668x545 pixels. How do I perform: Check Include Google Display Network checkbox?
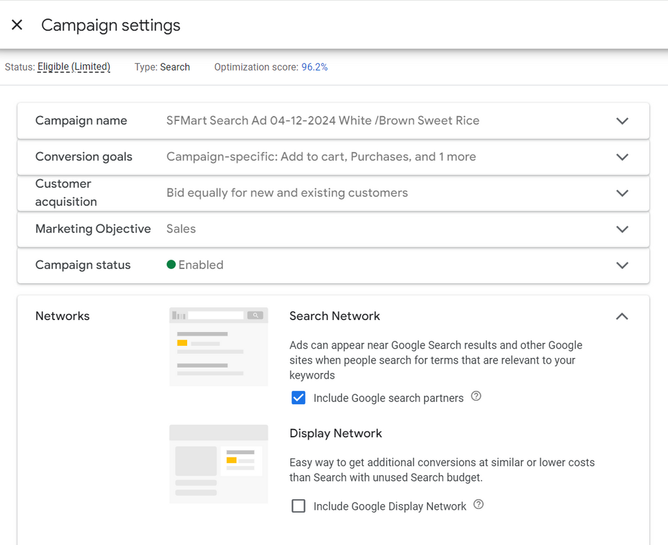pyautogui.click(x=298, y=506)
